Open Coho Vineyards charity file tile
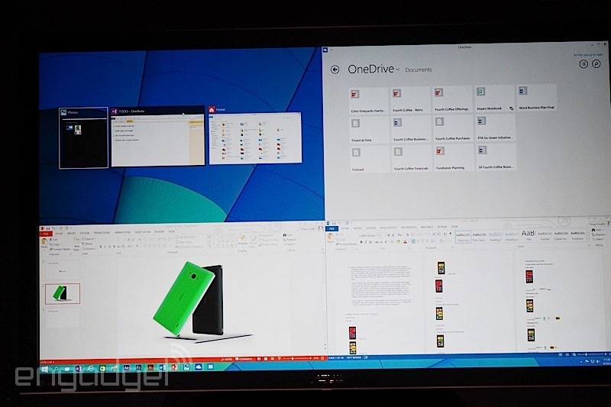The height and width of the screenshot is (407, 611). click(368, 101)
